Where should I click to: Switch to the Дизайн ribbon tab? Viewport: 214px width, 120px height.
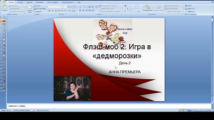29,2
